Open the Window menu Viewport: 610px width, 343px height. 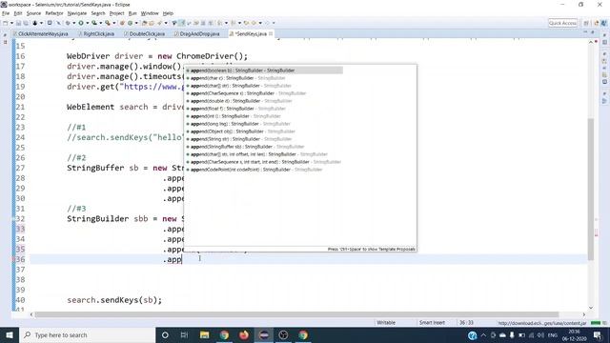[x=150, y=13]
